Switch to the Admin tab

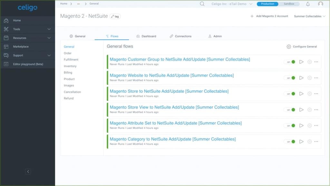[215, 36]
